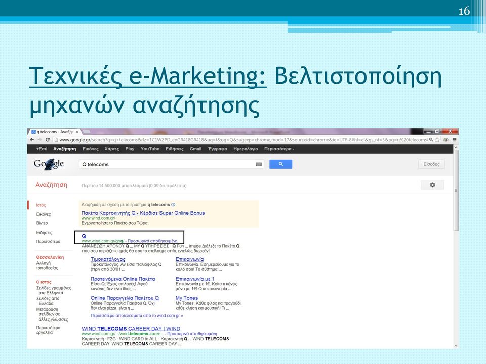486x364 pixels.
Task: Open Εικόνες in the top bar
Action: tap(91, 149)
